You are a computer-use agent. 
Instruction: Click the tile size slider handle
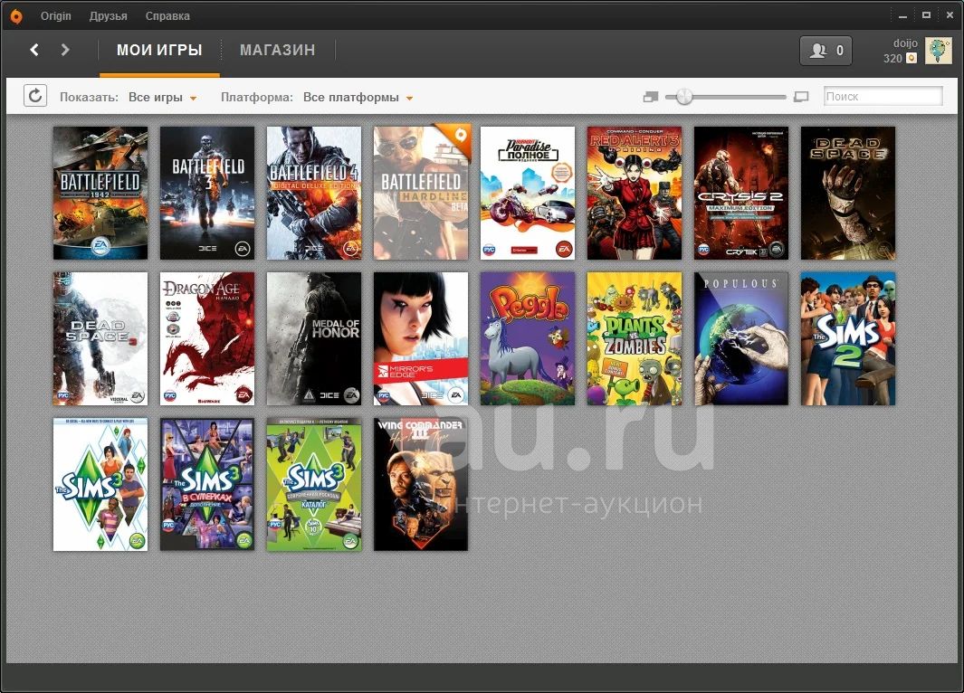(x=683, y=97)
